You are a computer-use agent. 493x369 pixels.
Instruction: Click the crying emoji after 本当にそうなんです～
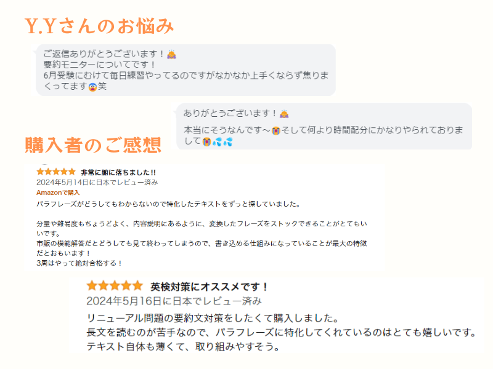[x=277, y=131]
